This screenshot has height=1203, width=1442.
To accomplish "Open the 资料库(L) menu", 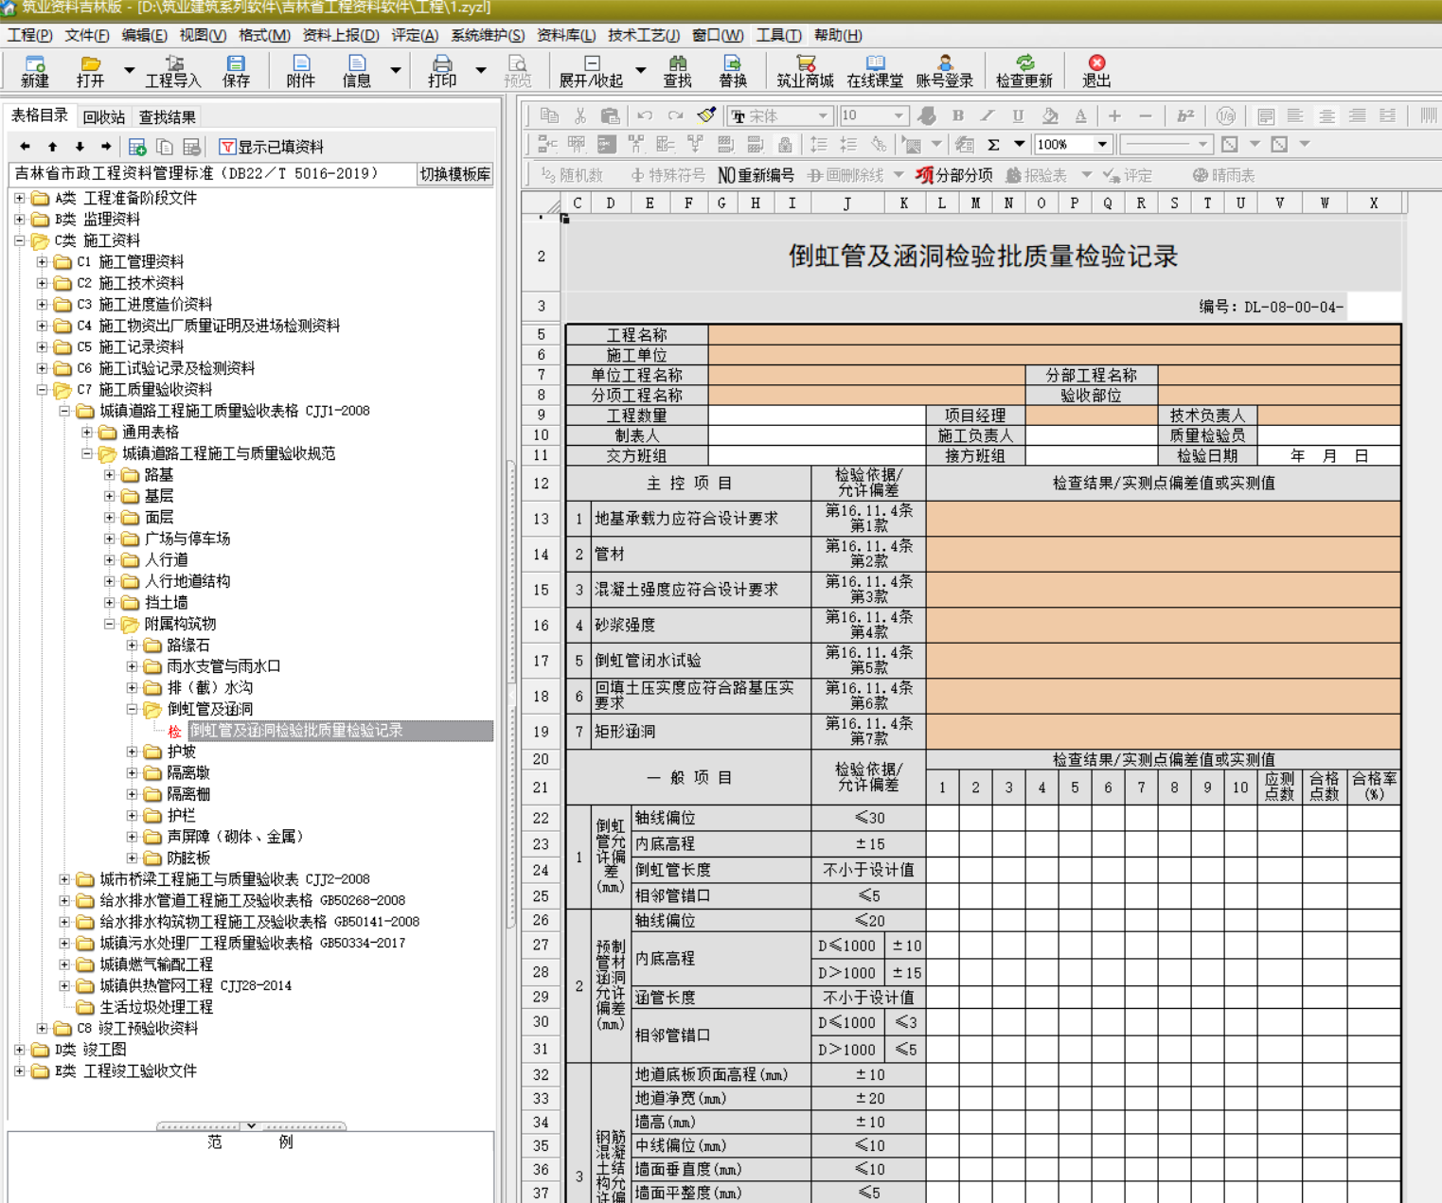I will click(x=566, y=35).
